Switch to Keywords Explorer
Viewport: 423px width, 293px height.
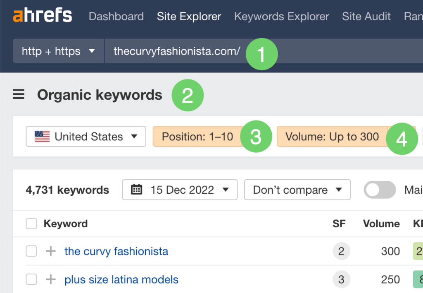click(x=281, y=17)
